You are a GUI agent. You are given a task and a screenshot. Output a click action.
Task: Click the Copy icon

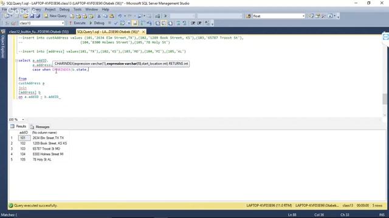pos(105,16)
